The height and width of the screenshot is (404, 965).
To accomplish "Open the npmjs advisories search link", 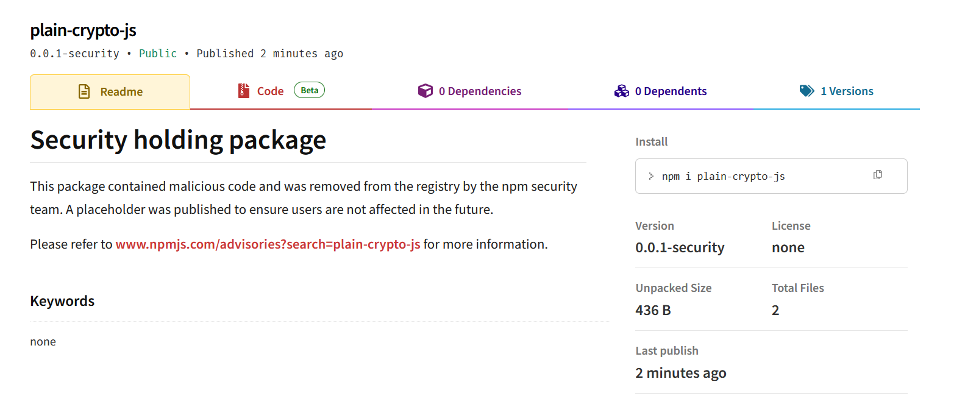I will click(x=268, y=244).
